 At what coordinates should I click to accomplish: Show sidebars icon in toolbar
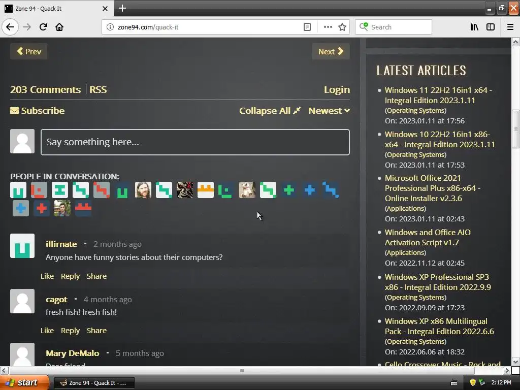pyautogui.click(x=491, y=27)
